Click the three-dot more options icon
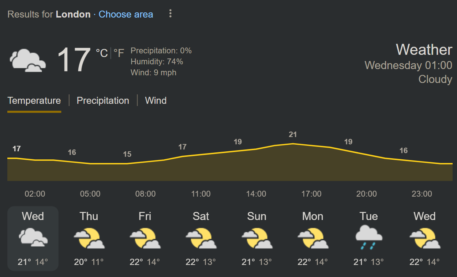The width and height of the screenshot is (457, 277). 170,14
